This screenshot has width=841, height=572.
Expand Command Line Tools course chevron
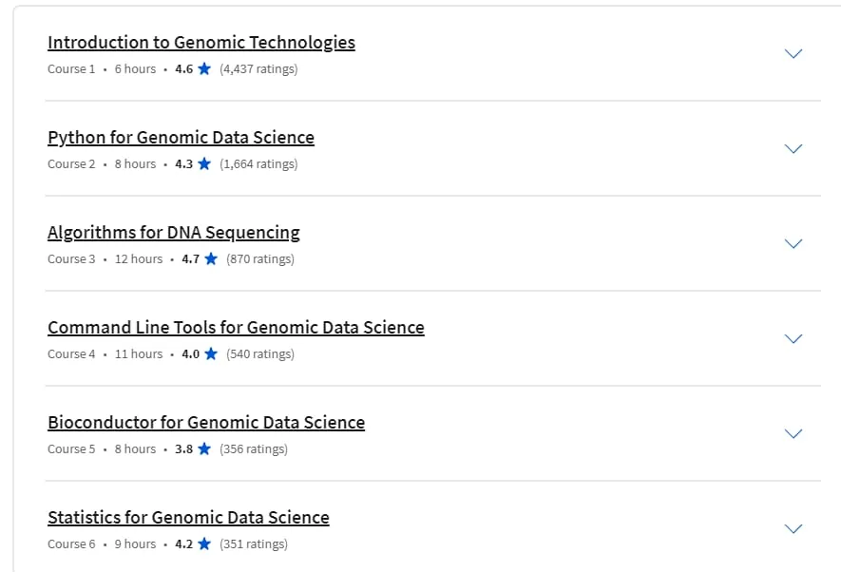click(x=793, y=338)
